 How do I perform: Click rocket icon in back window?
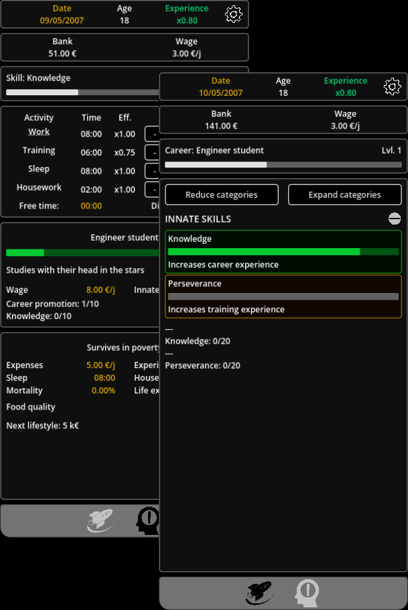click(x=100, y=521)
